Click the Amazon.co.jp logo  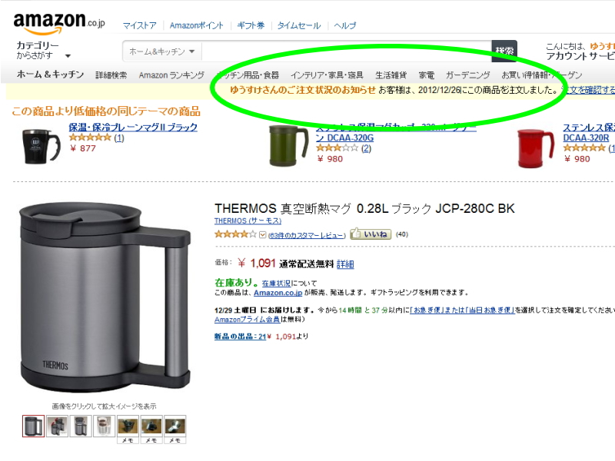point(59,23)
